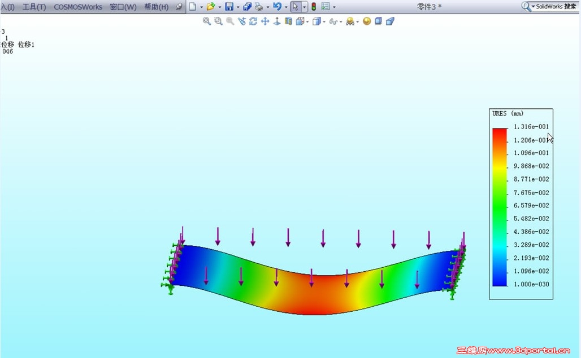Click the Zoom to Area icon
This screenshot has width=581, height=358.
219,21
